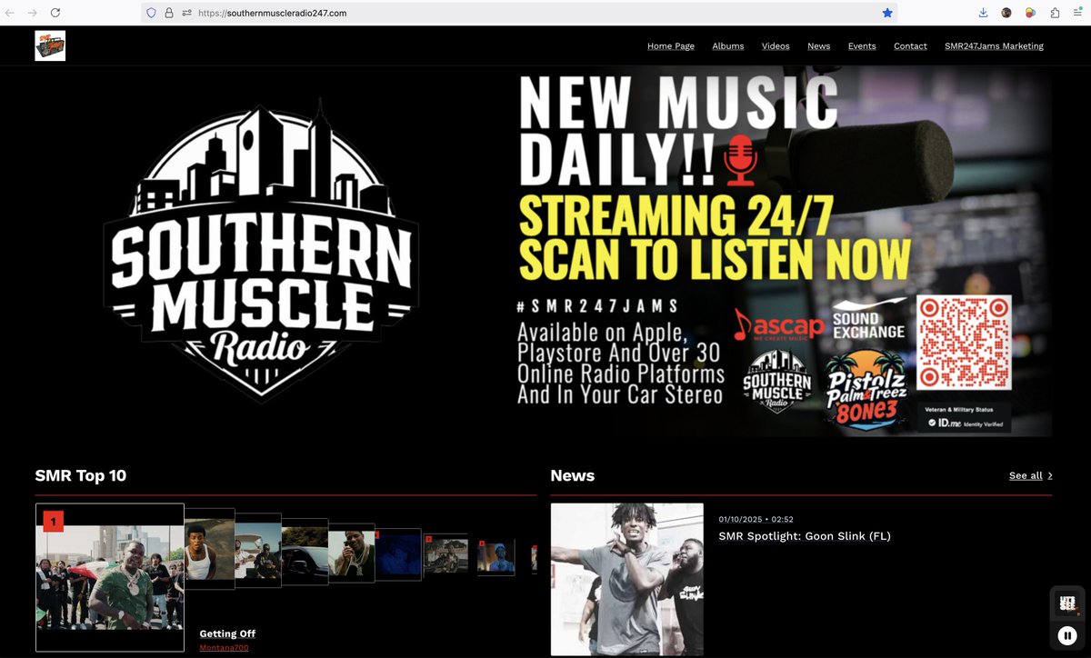Image resolution: width=1091 pixels, height=658 pixels.
Task: Click the red microphone graphic
Action: coord(740,162)
